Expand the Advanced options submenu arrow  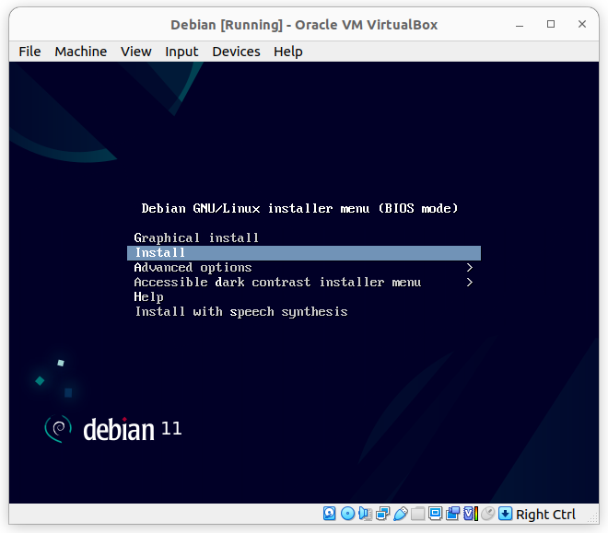click(x=470, y=268)
